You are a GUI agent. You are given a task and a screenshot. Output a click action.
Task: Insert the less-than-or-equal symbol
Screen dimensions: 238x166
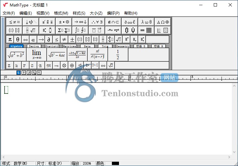tap(57, 39)
